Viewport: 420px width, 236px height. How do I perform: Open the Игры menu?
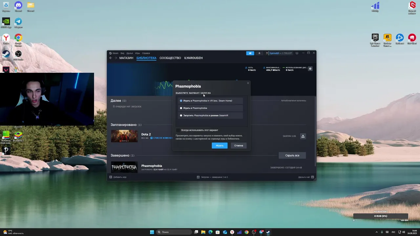coord(137,53)
